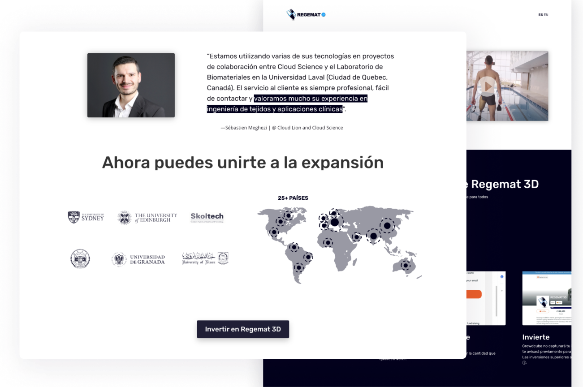Select the University of Ninwa logo
The image size is (583, 387).
click(205, 258)
